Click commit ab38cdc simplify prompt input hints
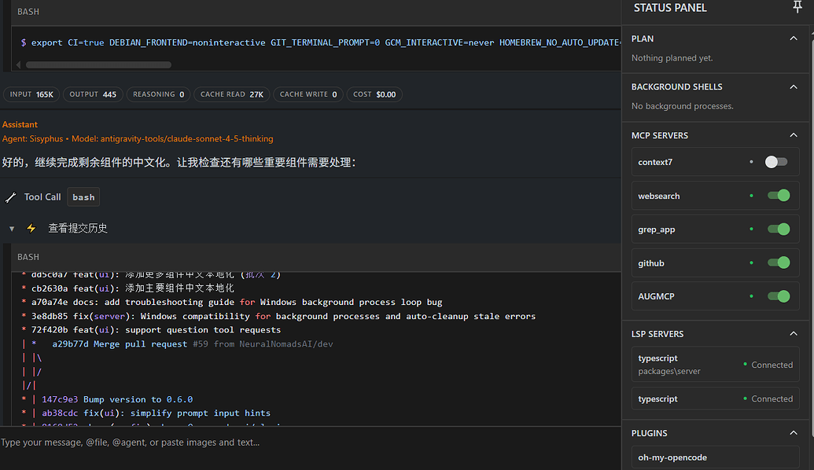This screenshot has height=470, width=814. (157, 413)
